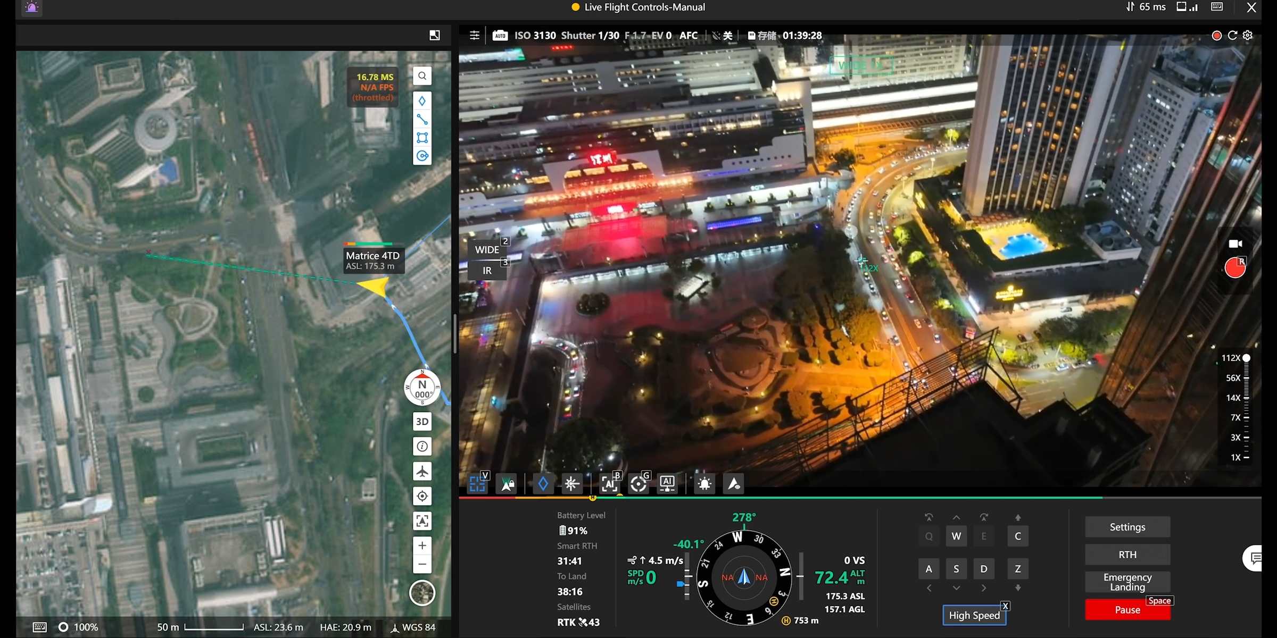Click the RTH button

tap(1127, 554)
